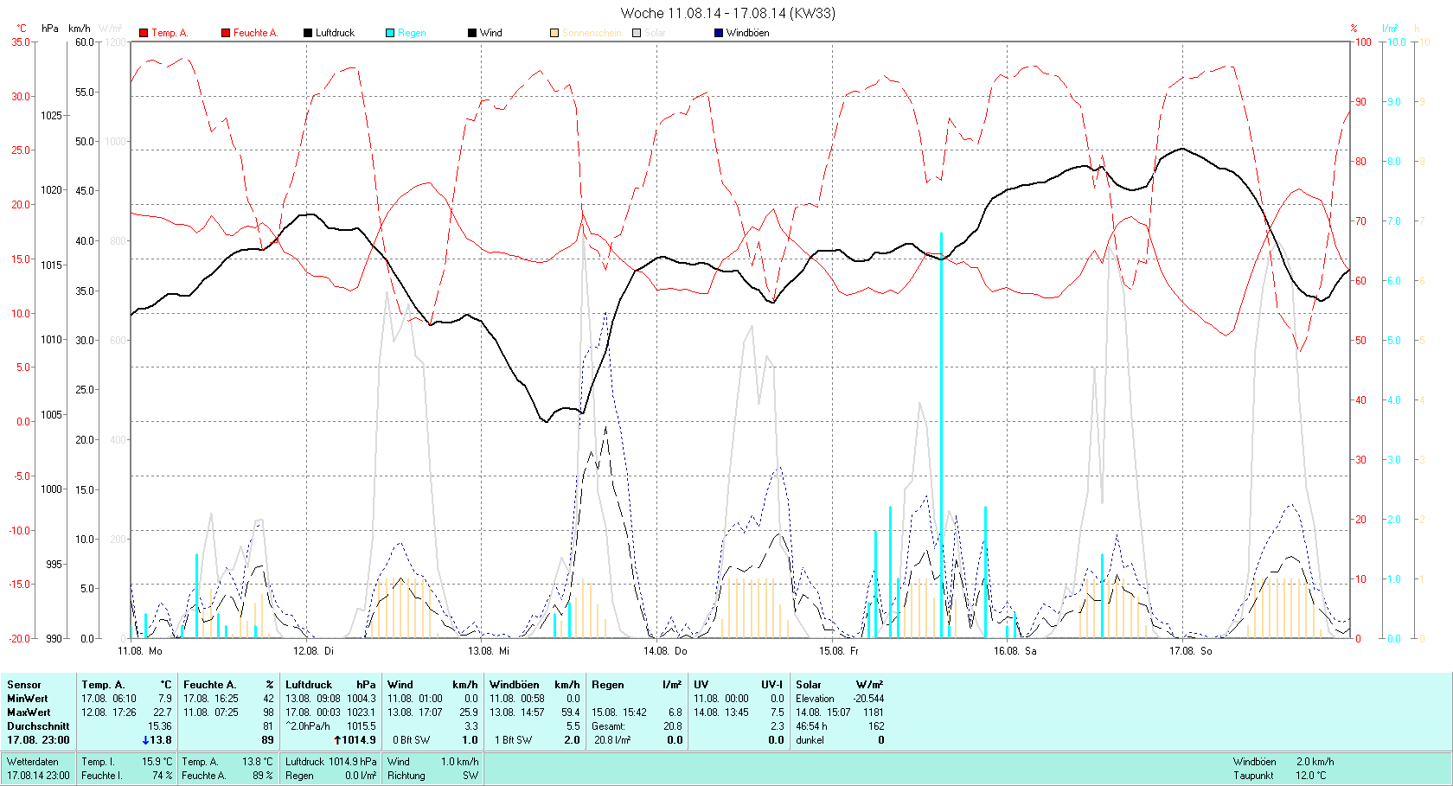This screenshot has width=1453, height=786.
Task: Click the Sensor header in table
Action: [x=24, y=685]
